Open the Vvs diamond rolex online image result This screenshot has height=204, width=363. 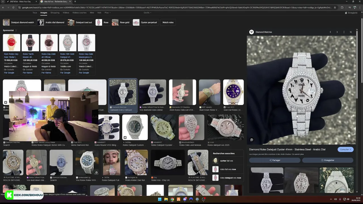153,95
